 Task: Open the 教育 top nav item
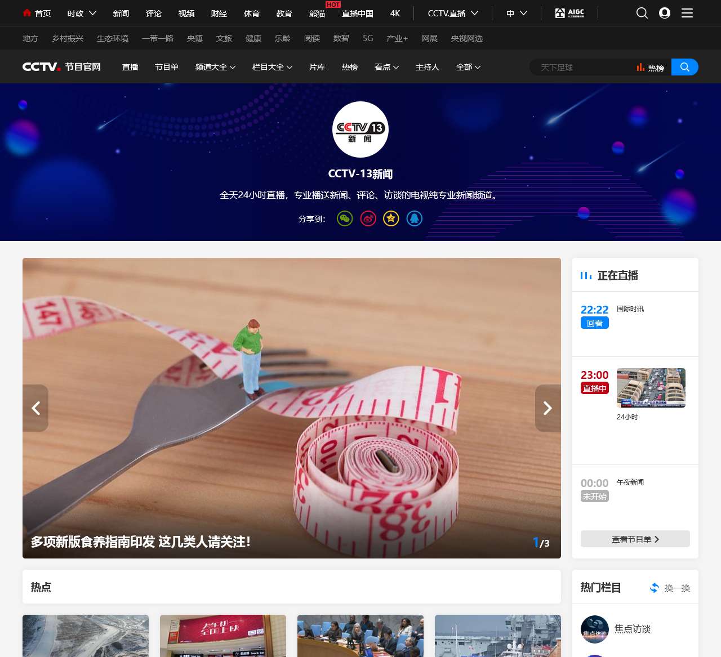click(284, 13)
